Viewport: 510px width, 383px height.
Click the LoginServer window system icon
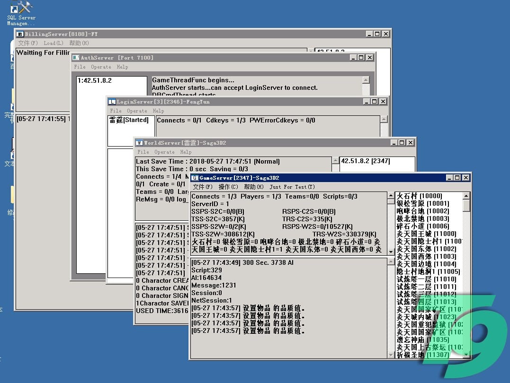(112, 102)
